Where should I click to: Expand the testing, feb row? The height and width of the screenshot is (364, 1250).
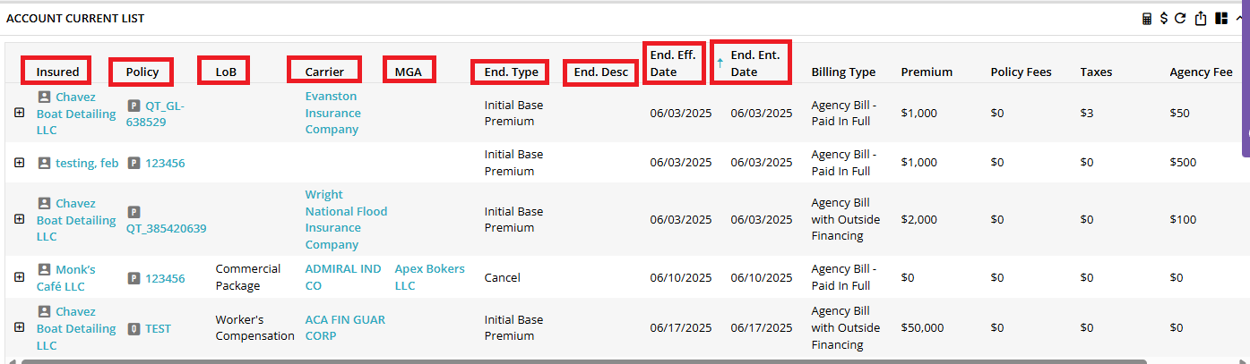click(x=19, y=163)
